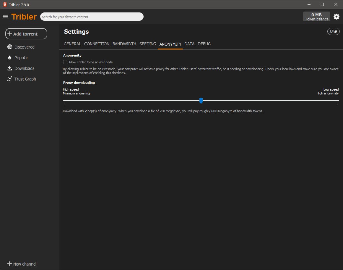Click the Tribler logo text

pyautogui.click(x=24, y=17)
